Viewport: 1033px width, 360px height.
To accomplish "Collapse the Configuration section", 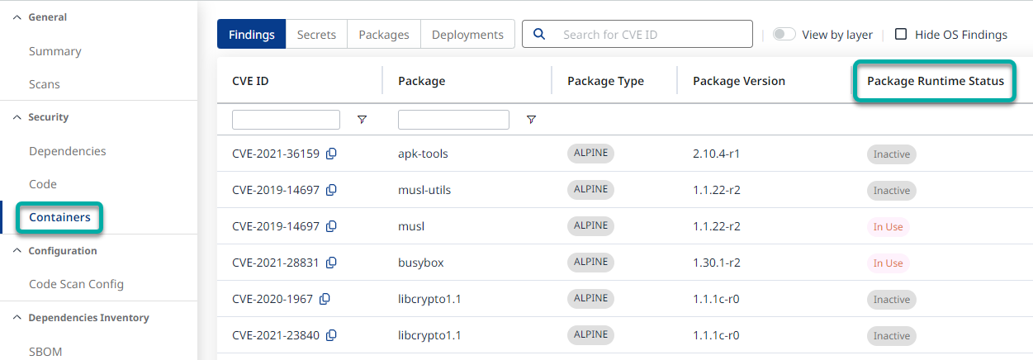I will coord(17,250).
